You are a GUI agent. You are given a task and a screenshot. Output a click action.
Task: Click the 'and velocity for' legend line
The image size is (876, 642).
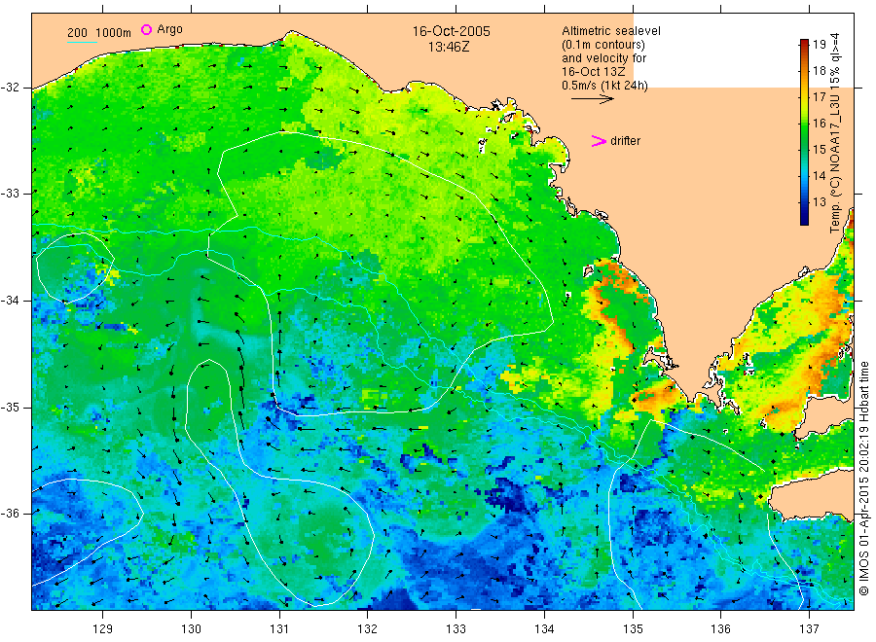[603, 58]
